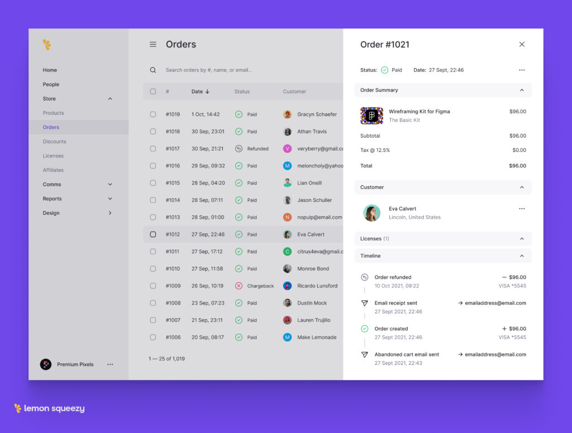572x433 pixels.
Task: Open Products under Store
Action: (53, 113)
